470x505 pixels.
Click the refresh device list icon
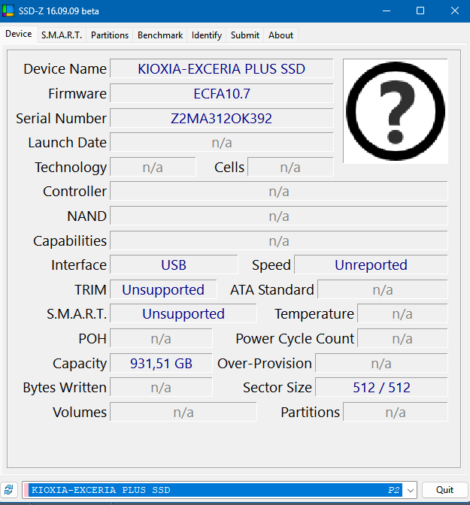9,490
